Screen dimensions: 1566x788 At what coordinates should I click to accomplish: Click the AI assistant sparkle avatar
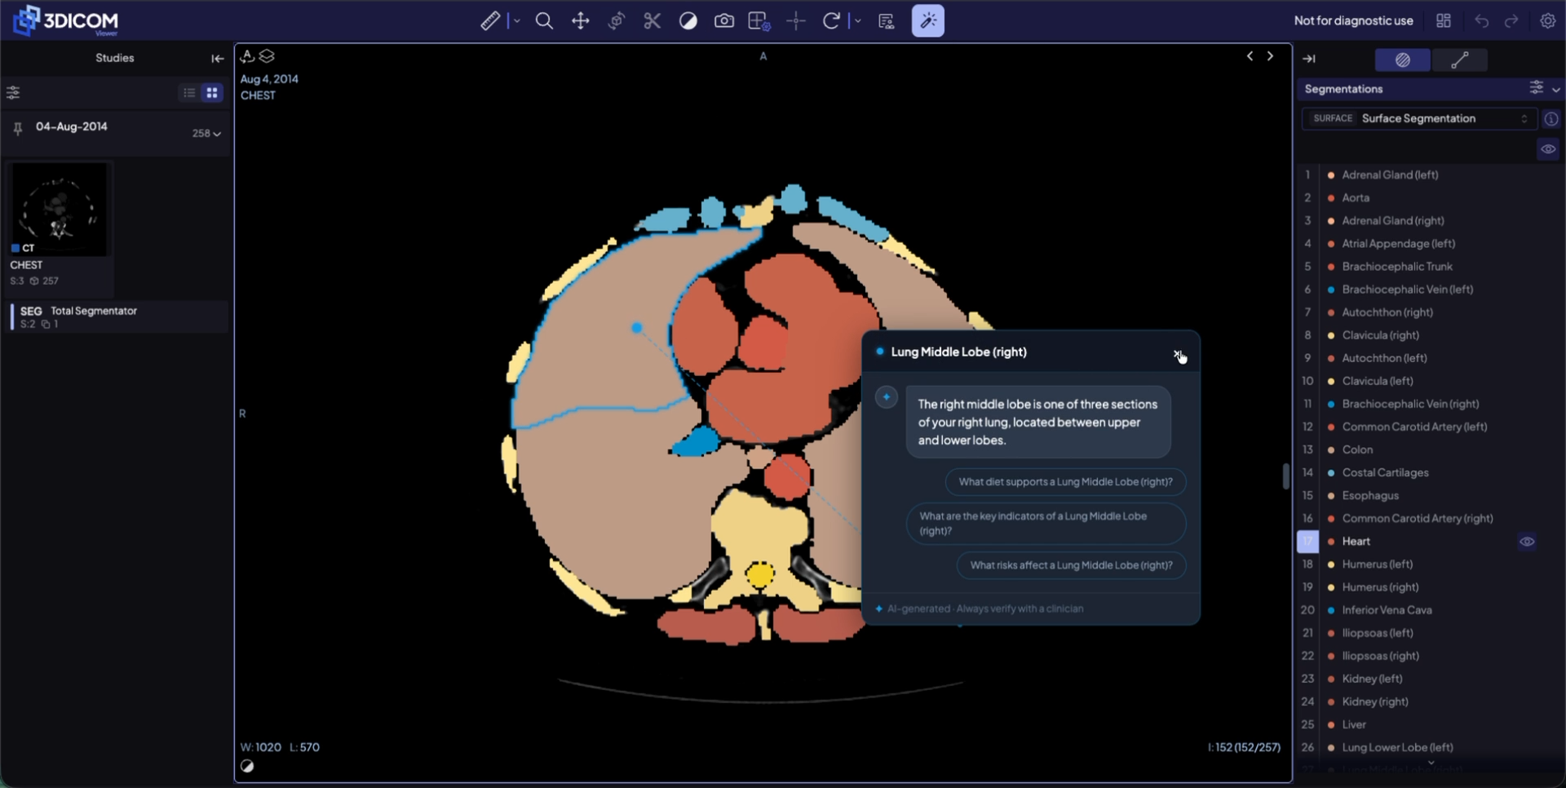(887, 397)
